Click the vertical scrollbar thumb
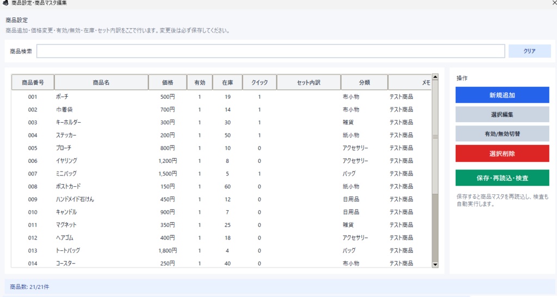Viewport: 557px width, 297px height. coord(435,137)
